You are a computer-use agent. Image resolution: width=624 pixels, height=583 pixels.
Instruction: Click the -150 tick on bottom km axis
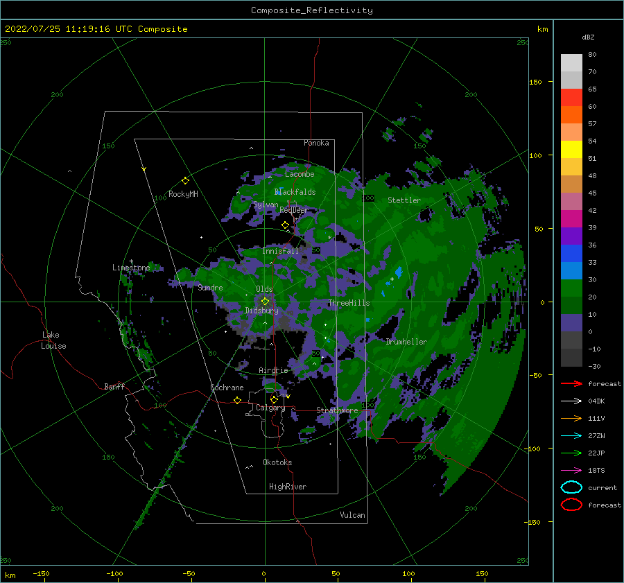(41, 573)
